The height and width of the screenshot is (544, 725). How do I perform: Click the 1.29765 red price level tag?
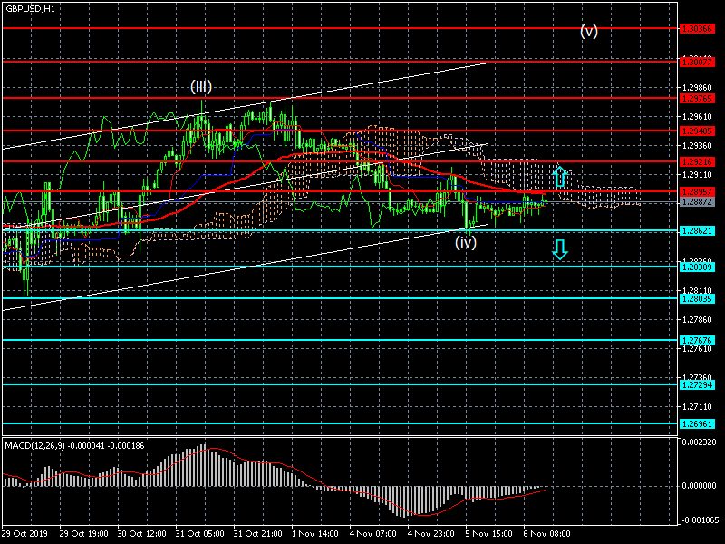(697, 99)
